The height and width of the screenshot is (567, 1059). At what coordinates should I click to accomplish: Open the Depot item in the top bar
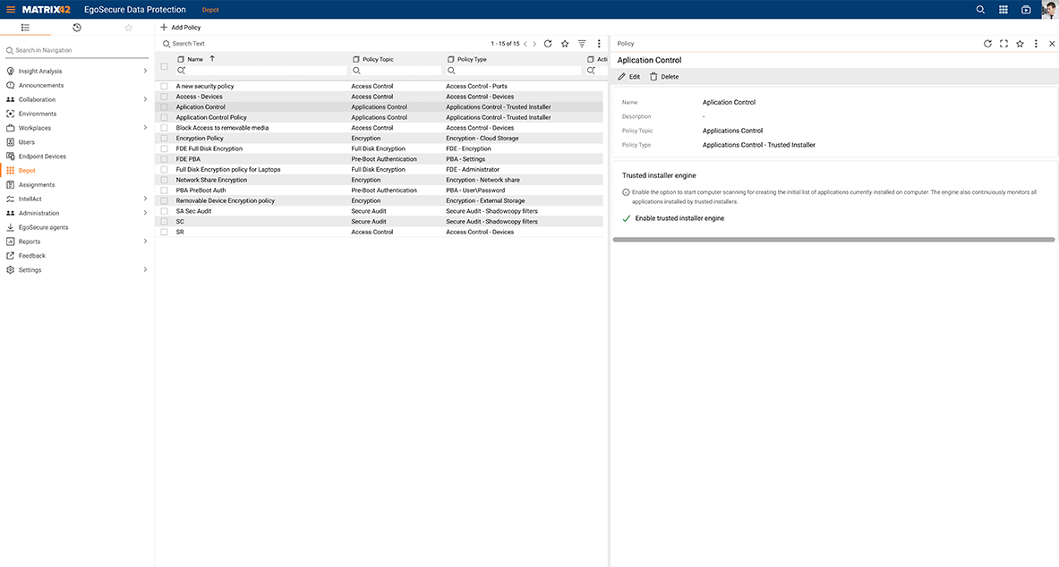pyautogui.click(x=209, y=9)
